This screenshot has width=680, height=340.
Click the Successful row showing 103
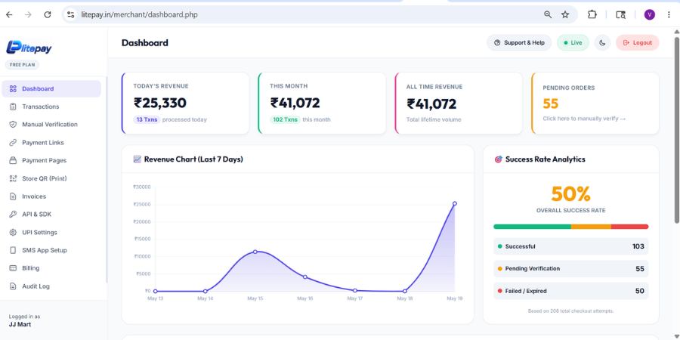click(x=570, y=246)
